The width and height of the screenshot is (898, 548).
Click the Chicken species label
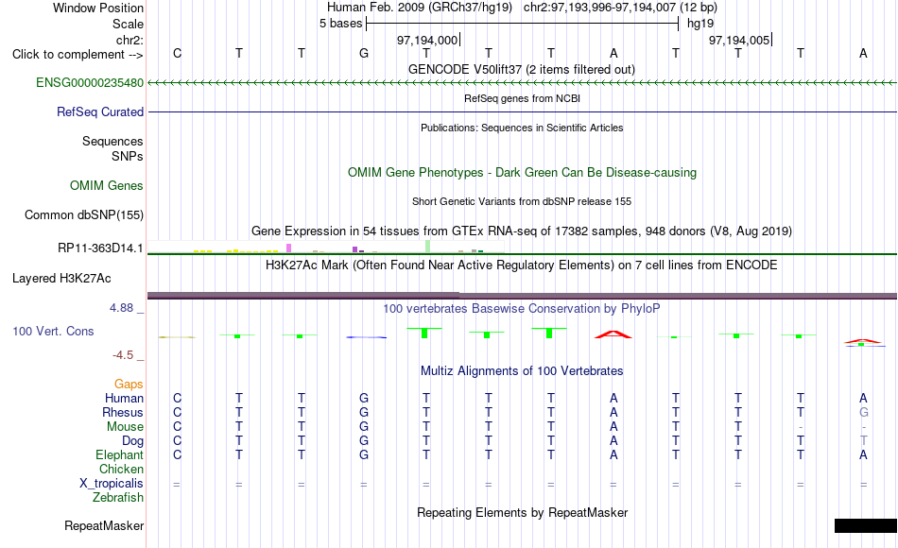pos(121,469)
